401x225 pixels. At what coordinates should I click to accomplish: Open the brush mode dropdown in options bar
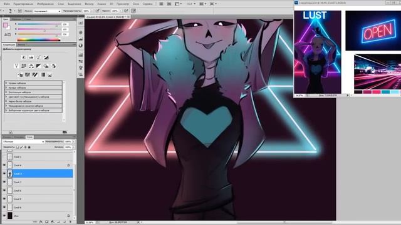47,11
